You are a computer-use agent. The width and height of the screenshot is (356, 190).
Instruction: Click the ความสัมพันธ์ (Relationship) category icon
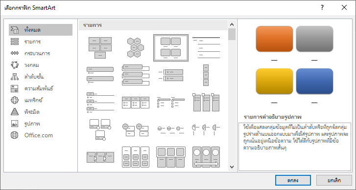pyautogui.click(x=15, y=88)
